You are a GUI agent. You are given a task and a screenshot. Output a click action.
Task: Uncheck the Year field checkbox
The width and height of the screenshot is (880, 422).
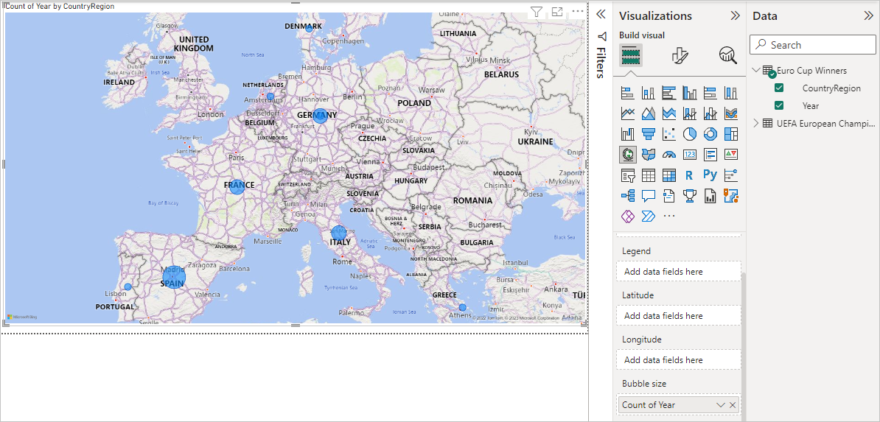pyautogui.click(x=779, y=106)
